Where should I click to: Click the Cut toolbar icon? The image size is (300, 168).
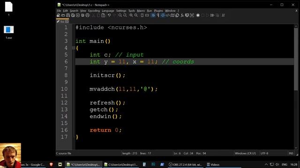click(x=94, y=15)
